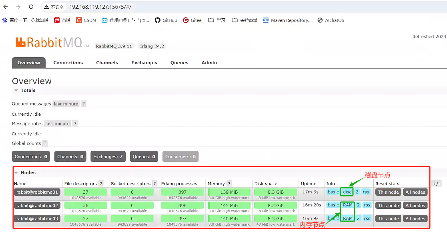The width and height of the screenshot is (447, 232).
Task: Switch to the Overview tab
Action: coord(29,63)
